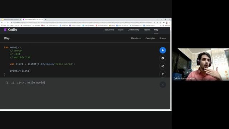
Task: Open the Teach menu item
Action: coord(146,30)
